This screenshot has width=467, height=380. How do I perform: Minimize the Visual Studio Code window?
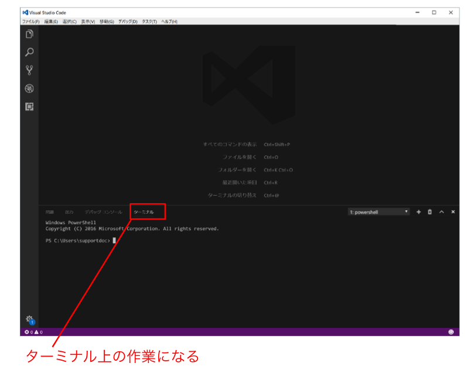coord(418,12)
